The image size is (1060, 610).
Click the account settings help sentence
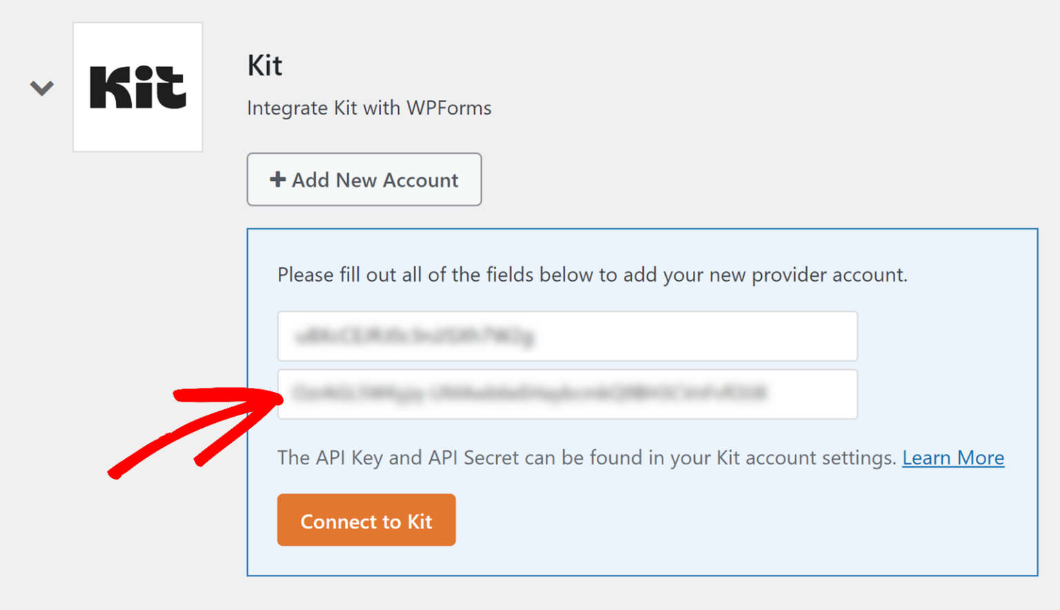coord(587,457)
